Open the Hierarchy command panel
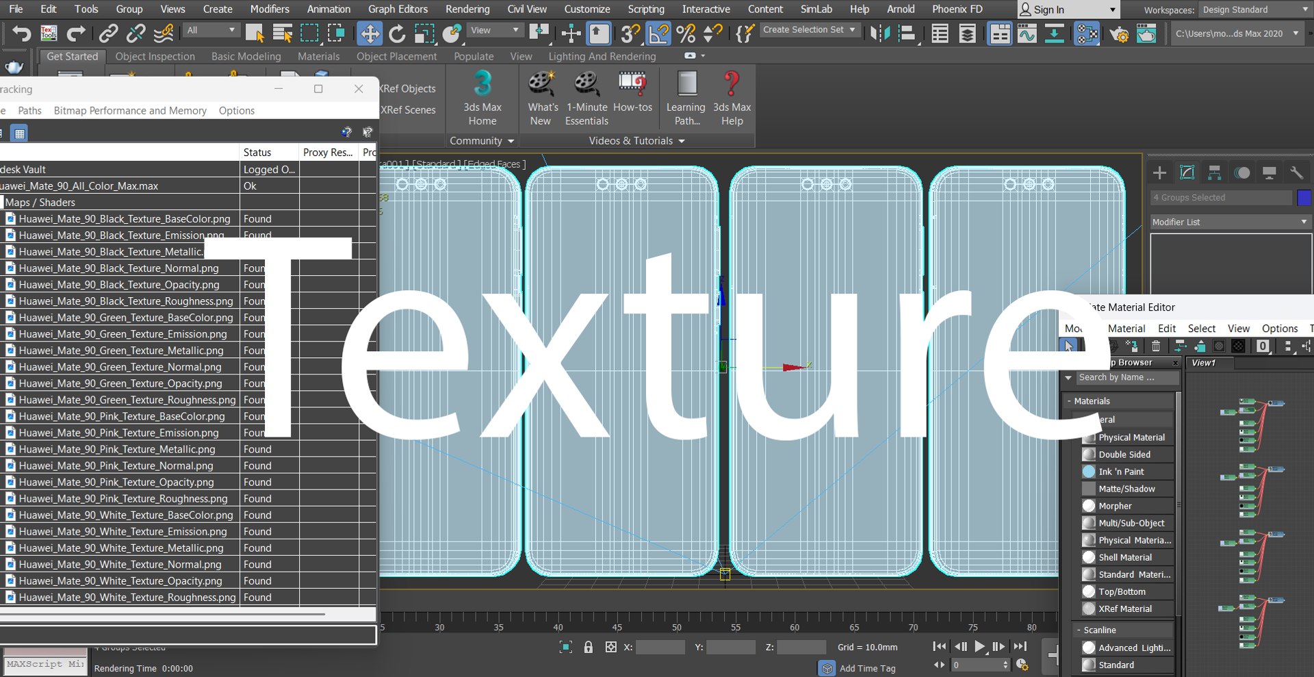The image size is (1314, 677). [1215, 173]
